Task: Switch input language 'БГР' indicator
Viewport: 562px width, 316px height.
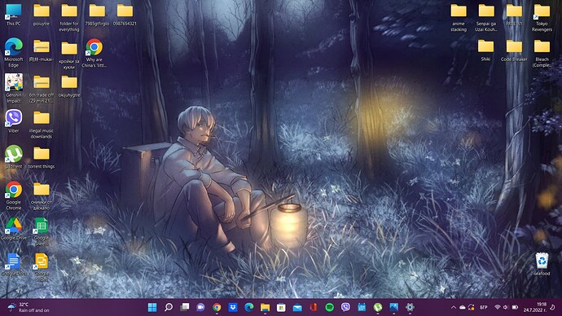Action: click(x=484, y=307)
